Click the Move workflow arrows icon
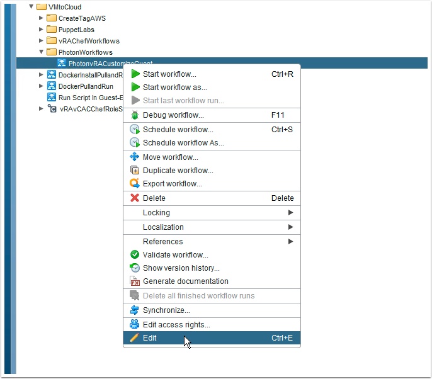Viewport: 432px width, 379px height. tap(135, 157)
